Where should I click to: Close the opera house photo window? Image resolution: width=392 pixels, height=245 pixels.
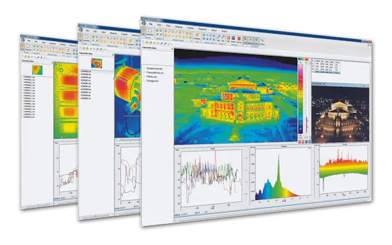368,86
